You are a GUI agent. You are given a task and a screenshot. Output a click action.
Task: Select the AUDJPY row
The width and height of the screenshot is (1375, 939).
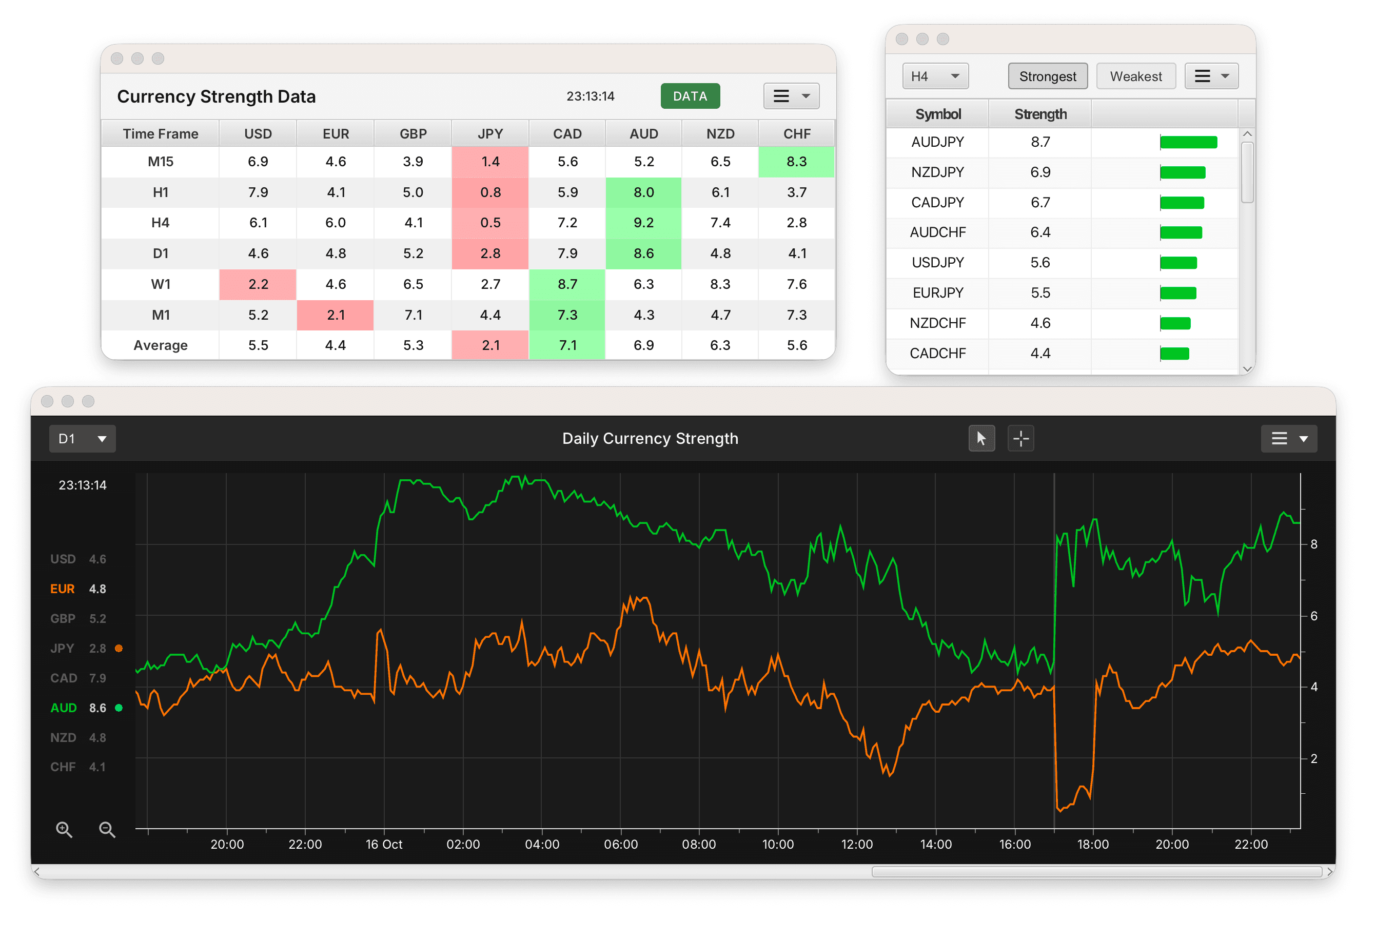(1062, 142)
